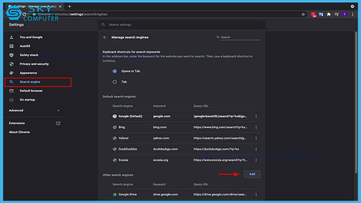This screenshot has width=361, height=203.
Task: Expand the Advanced section in sidebar
Action: point(34,111)
